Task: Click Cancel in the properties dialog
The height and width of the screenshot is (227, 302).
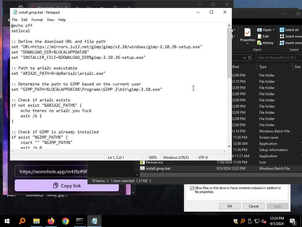Action: tap(253, 206)
